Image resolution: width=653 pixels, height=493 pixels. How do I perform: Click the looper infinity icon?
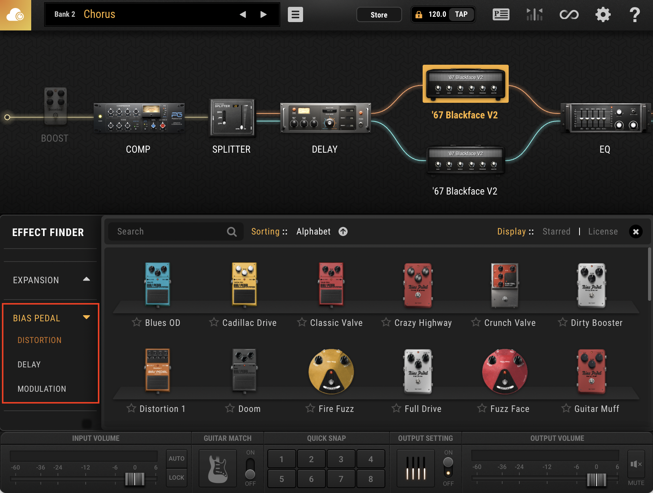[x=569, y=15]
